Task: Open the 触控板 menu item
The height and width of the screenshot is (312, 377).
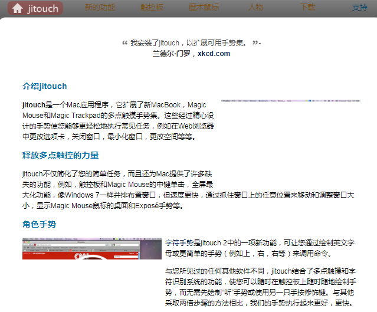Action: [152, 7]
